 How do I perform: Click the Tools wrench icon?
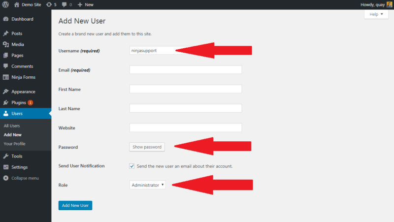(x=6, y=156)
